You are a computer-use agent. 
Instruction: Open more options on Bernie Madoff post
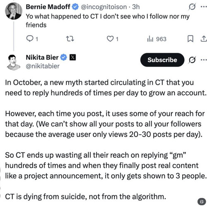[204, 7]
